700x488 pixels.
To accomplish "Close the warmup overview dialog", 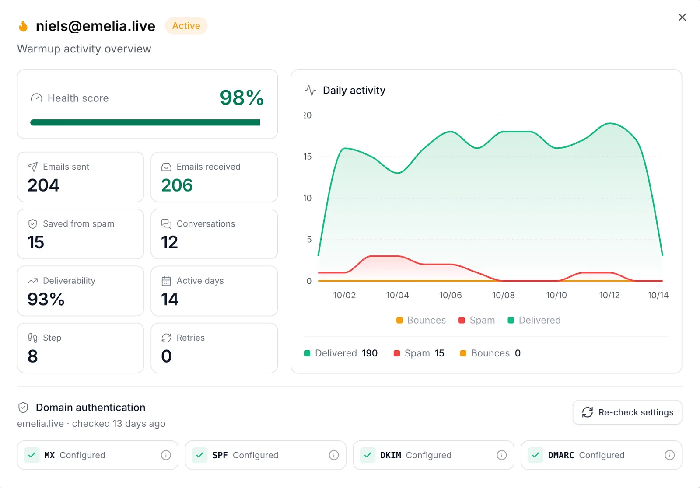I will point(682,17).
